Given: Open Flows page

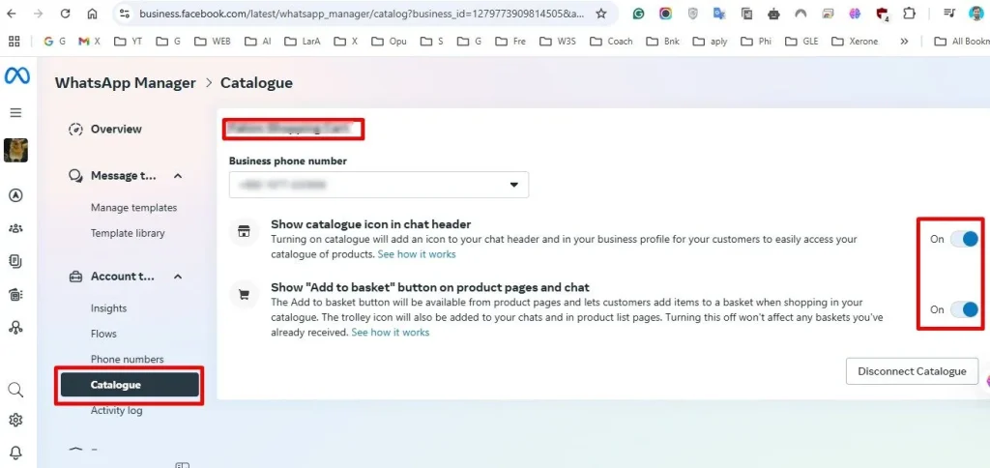Looking at the screenshot, I should [103, 334].
